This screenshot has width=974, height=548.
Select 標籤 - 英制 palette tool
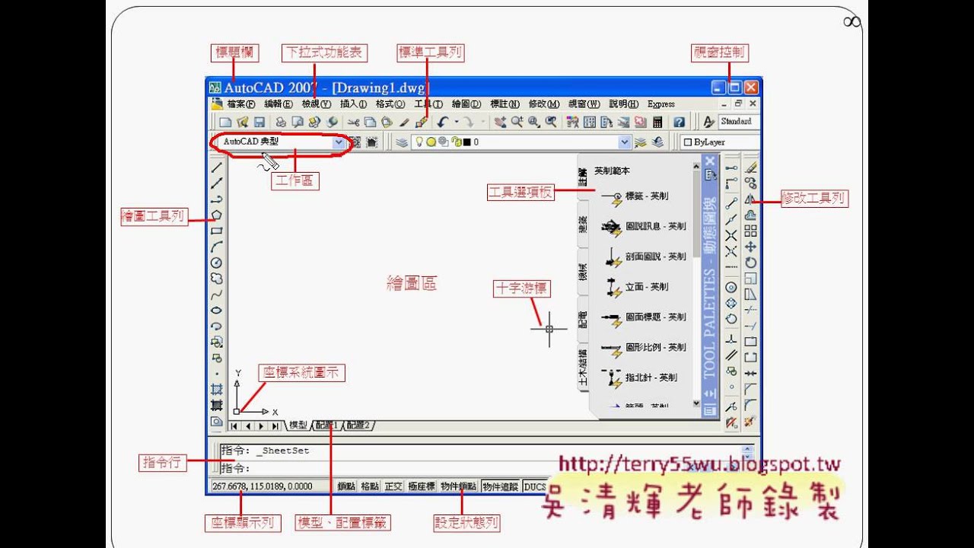634,197
